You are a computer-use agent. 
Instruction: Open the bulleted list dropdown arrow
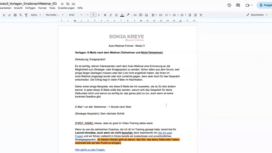[x=178, y=15]
